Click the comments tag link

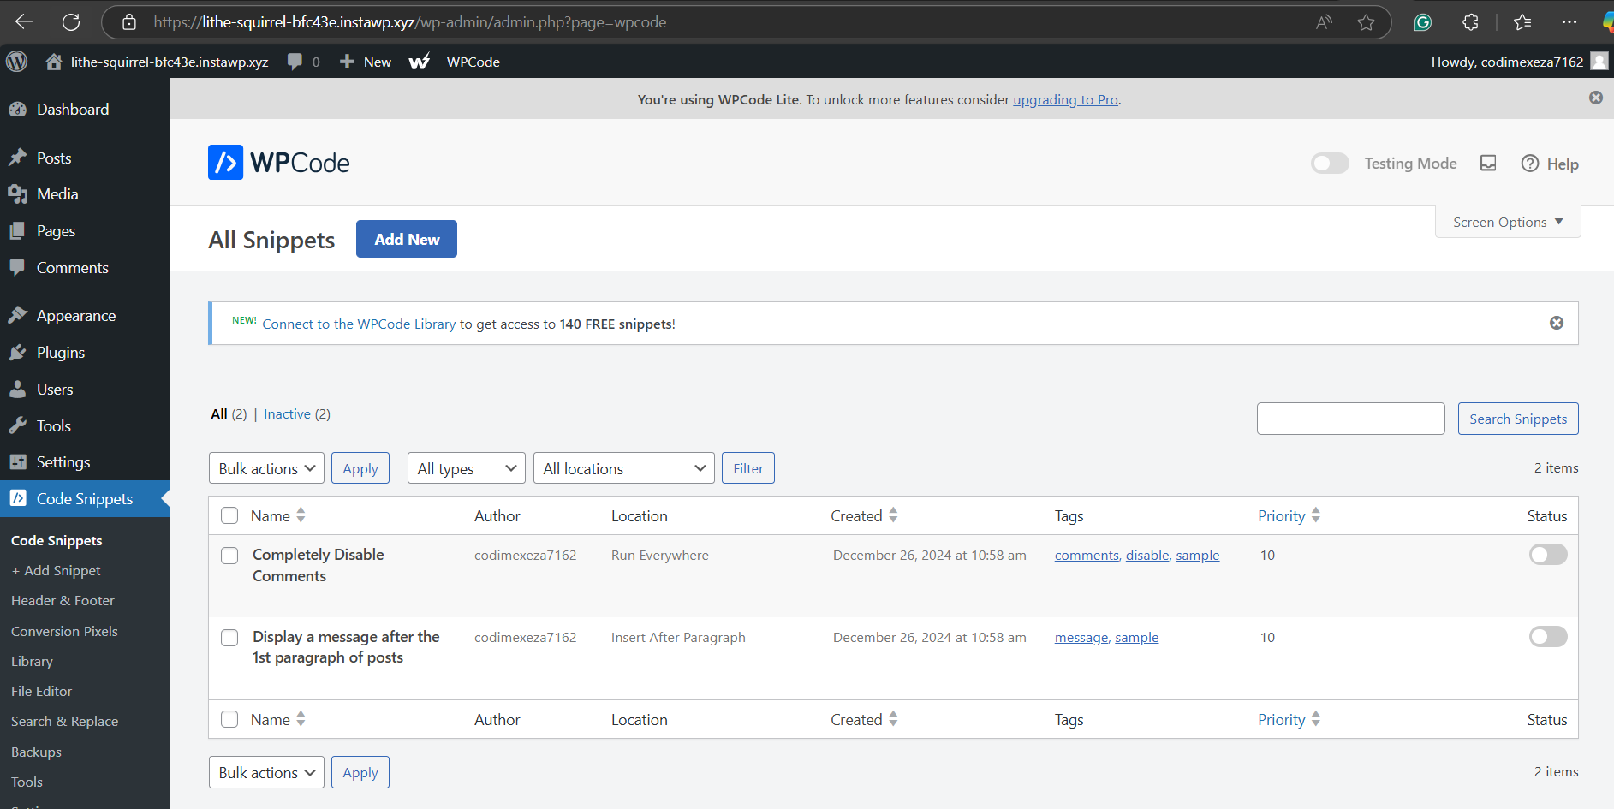tap(1087, 556)
